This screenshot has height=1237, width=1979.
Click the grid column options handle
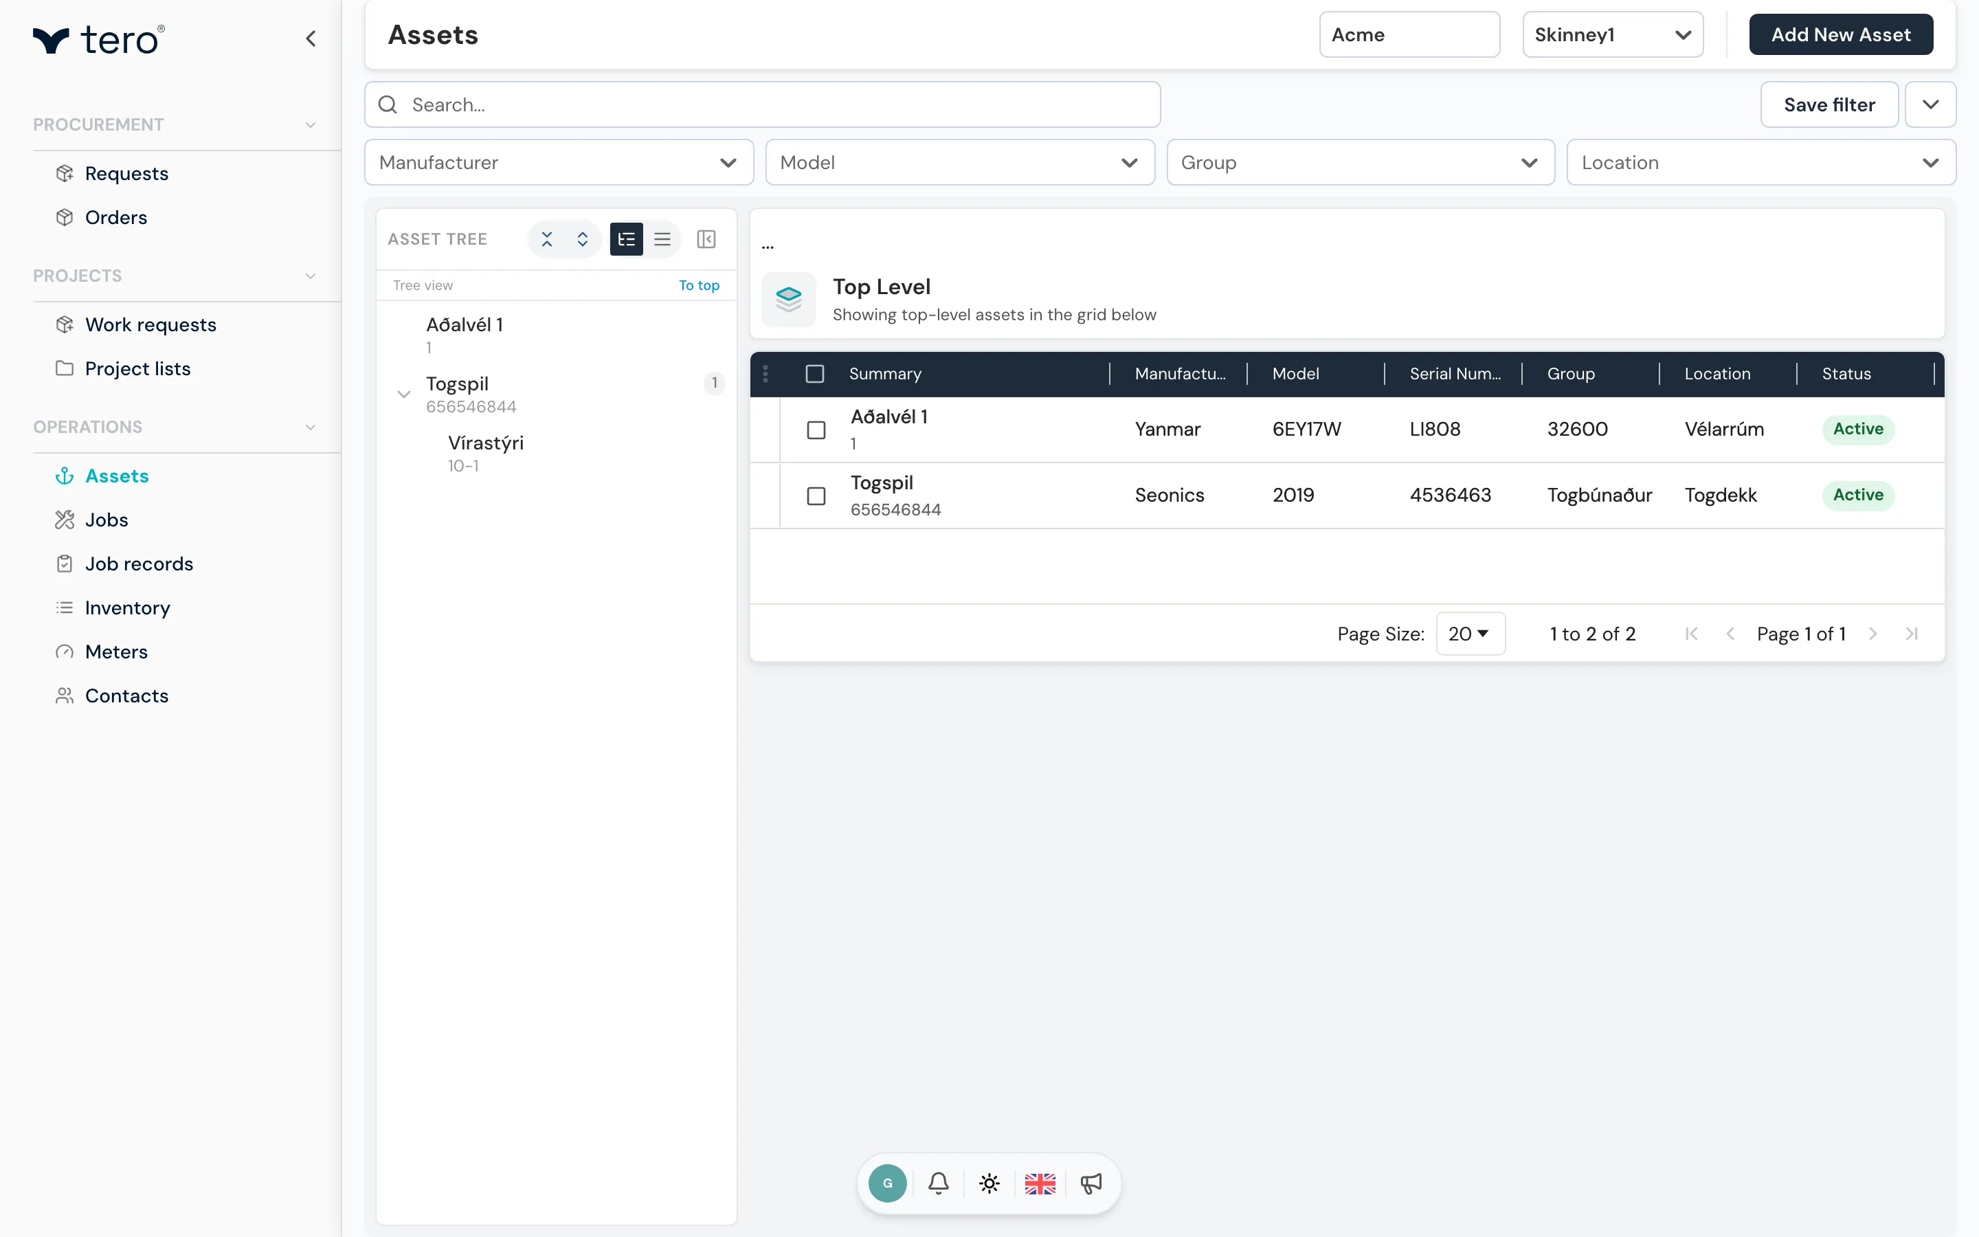tap(765, 374)
